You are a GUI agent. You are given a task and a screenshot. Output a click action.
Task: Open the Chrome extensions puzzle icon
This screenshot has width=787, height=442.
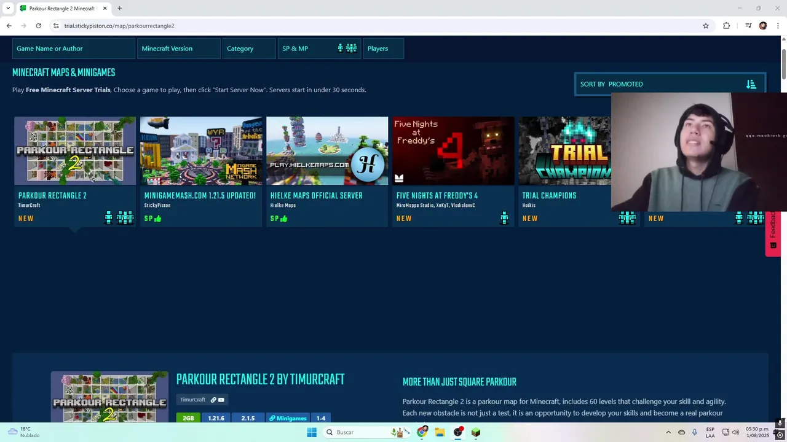(x=727, y=26)
